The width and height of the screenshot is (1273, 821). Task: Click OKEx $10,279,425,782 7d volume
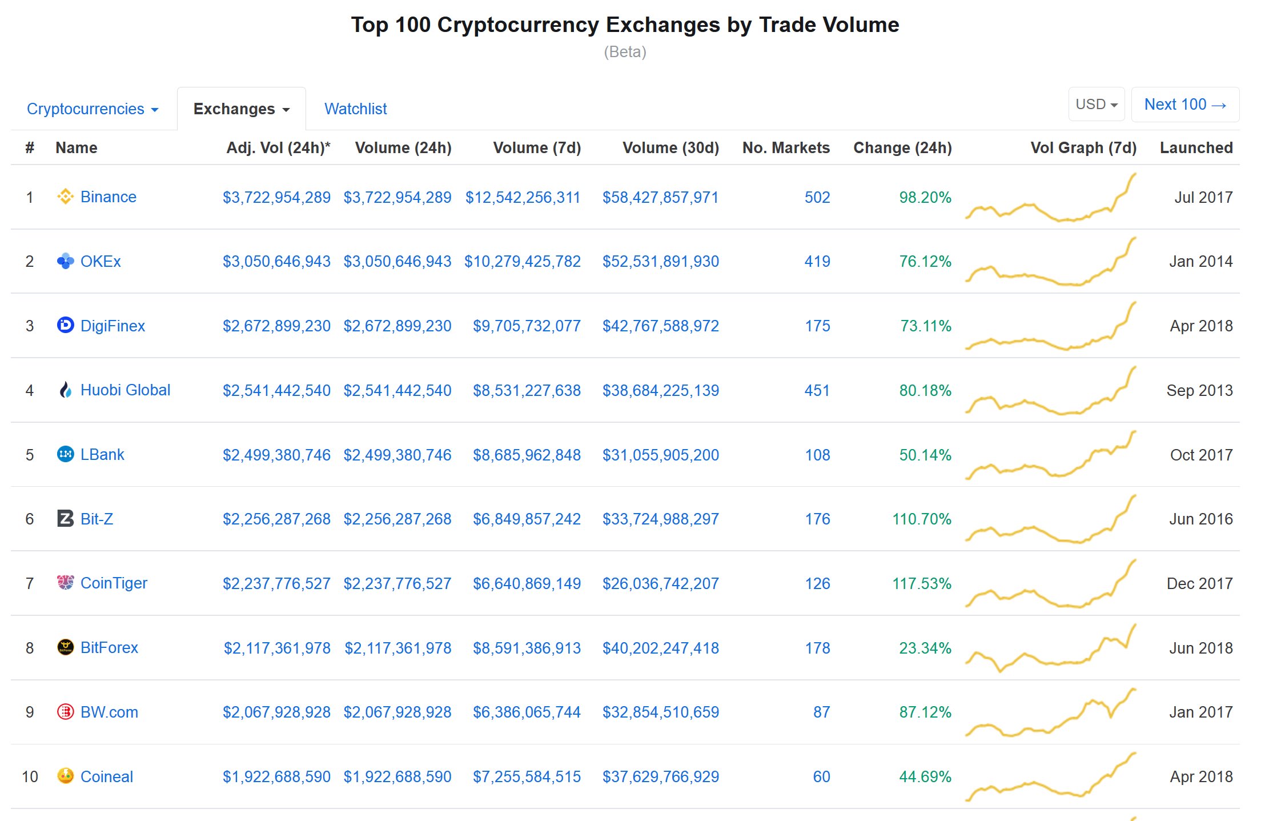point(523,261)
